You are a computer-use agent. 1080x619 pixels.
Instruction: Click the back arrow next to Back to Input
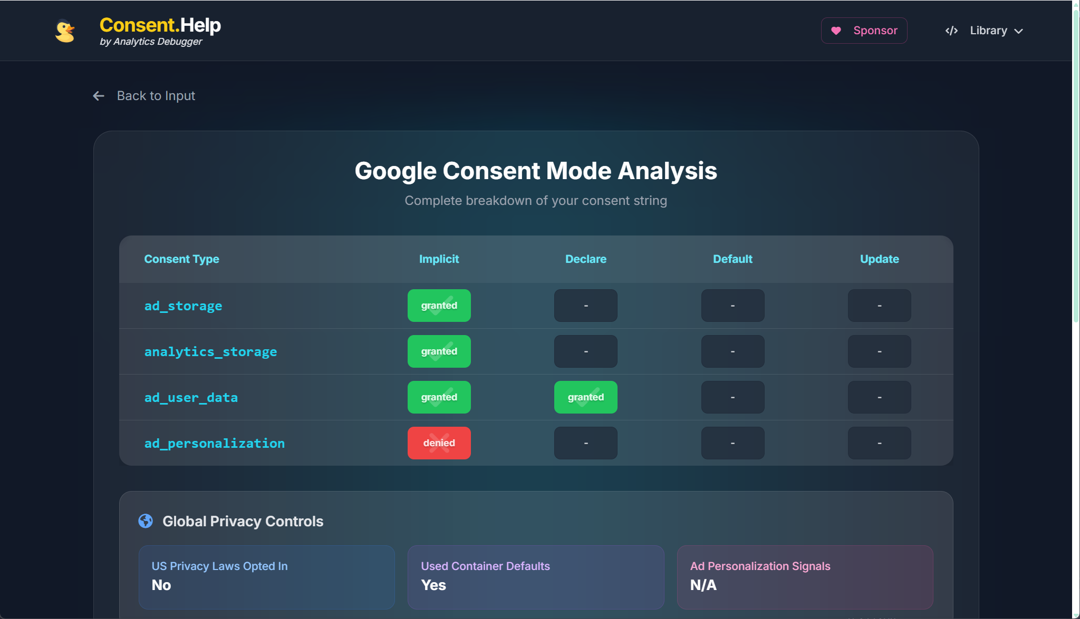99,96
